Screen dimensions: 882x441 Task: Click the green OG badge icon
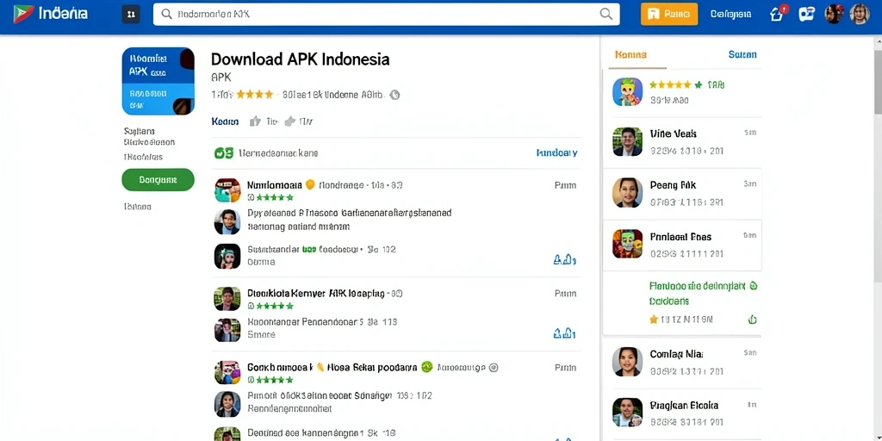tap(224, 153)
